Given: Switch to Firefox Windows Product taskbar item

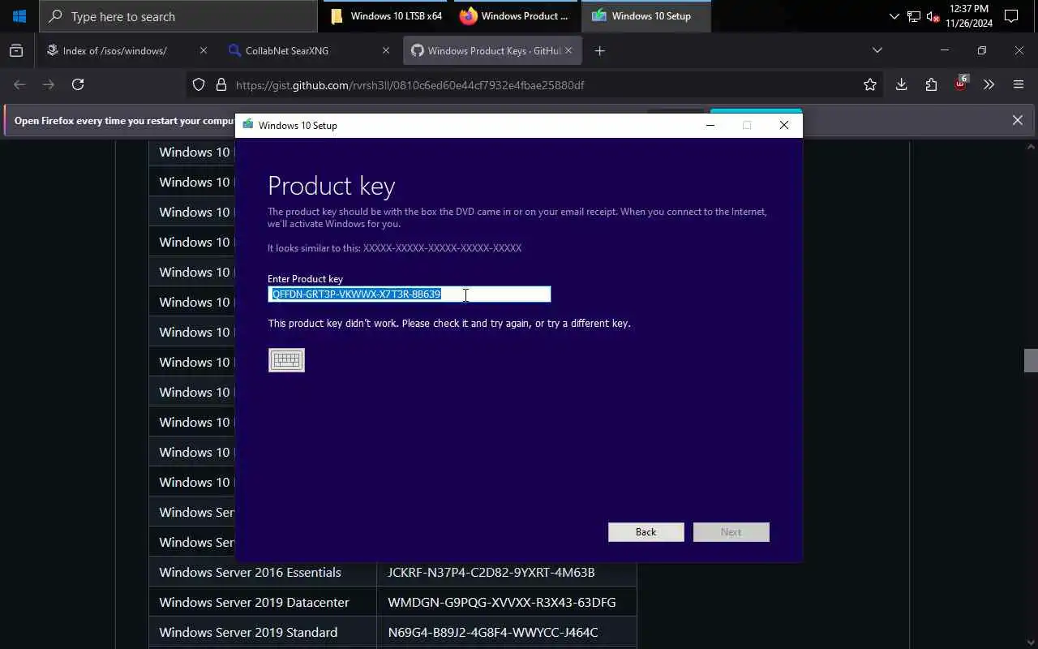Looking at the screenshot, I should [x=516, y=16].
